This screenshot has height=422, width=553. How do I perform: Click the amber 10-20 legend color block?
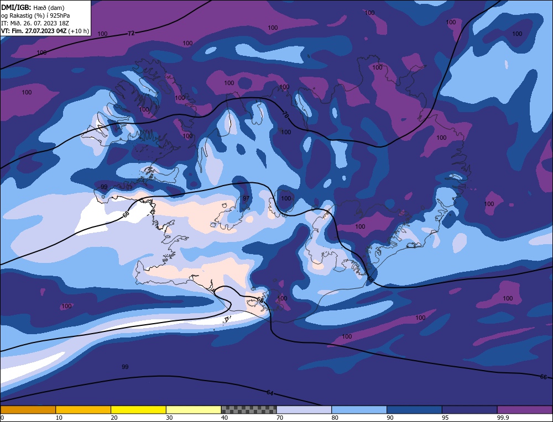tap(84, 410)
